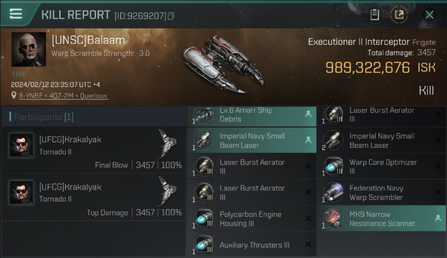The image size is (447, 258).
Task: Click the Polycarbon Engine Housing III icon
Action: [204, 219]
